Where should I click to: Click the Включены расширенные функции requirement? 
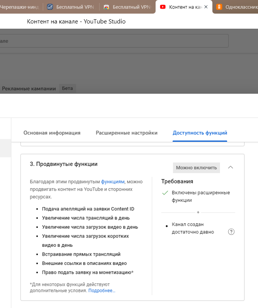[x=201, y=196]
